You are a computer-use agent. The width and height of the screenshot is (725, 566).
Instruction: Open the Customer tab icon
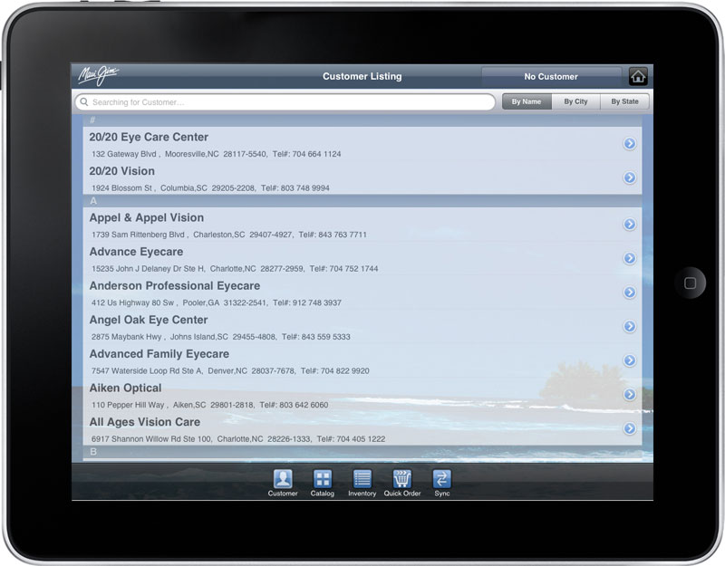pyautogui.click(x=283, y=479)
